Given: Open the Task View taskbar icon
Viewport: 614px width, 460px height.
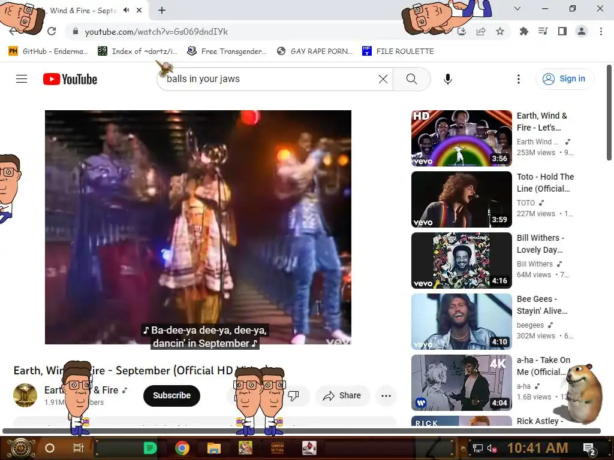Looking at the screenshot, I should (79, 448).
